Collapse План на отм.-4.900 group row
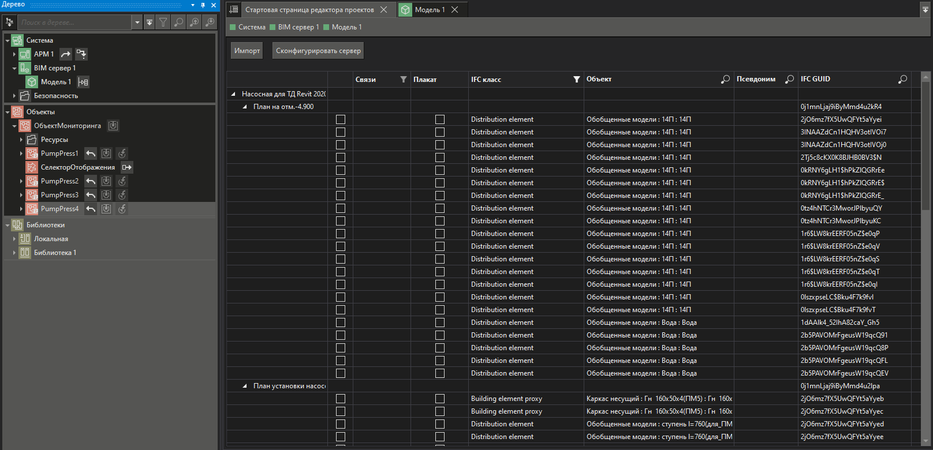 coord(245,107)
